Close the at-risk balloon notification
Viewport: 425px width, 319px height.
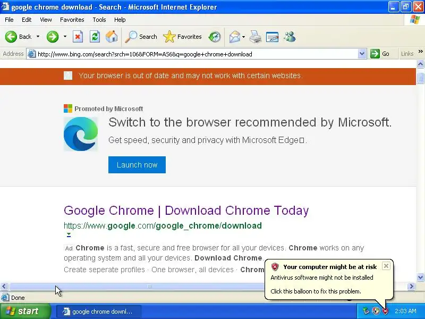click(x=386, y=266)
